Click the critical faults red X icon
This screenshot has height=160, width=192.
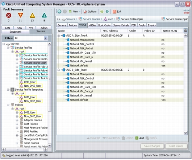point(9,16)
